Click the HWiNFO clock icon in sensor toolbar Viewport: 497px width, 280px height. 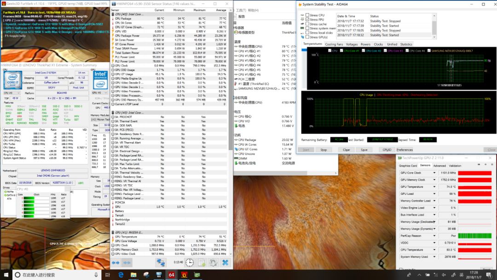tap(190, 262)
